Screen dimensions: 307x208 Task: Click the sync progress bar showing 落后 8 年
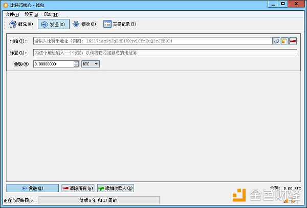click(x=99, y=200)
